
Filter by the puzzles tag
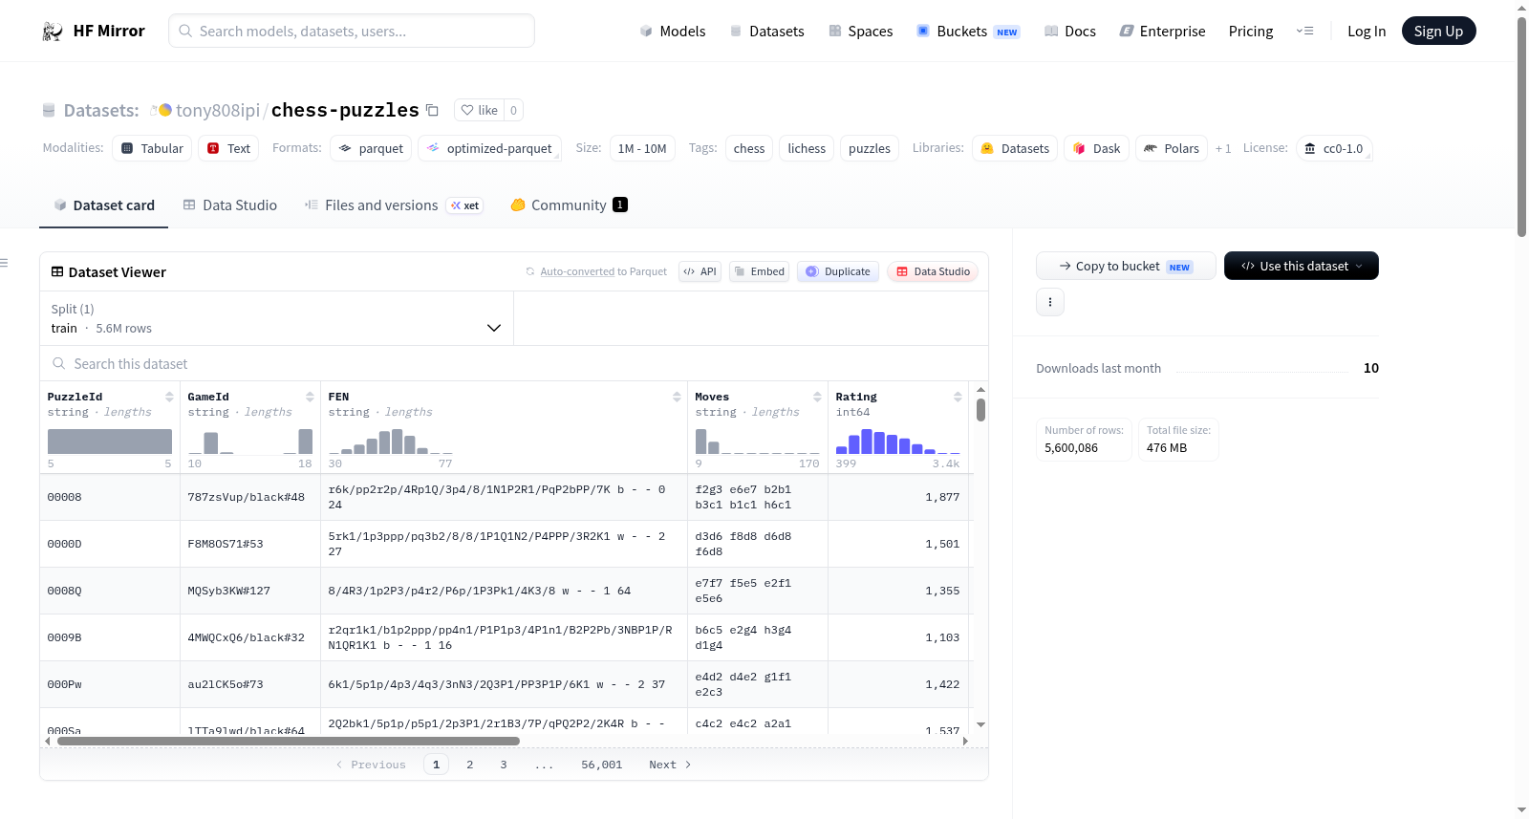click(x=870, y=148)
